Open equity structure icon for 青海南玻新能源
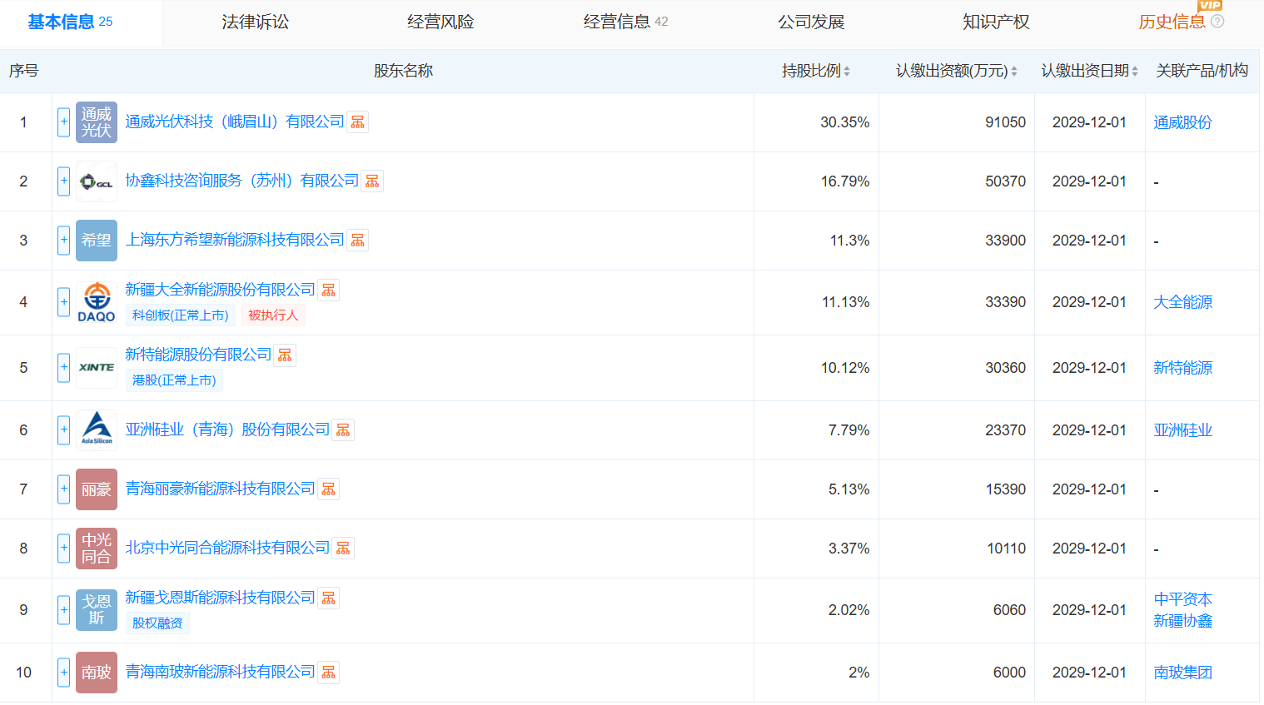1264x705 pixels. click(x=329, y=673)
